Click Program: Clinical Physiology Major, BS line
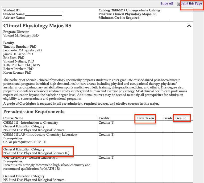Screen dimensions: 204x183 click(x=127, y=14)
